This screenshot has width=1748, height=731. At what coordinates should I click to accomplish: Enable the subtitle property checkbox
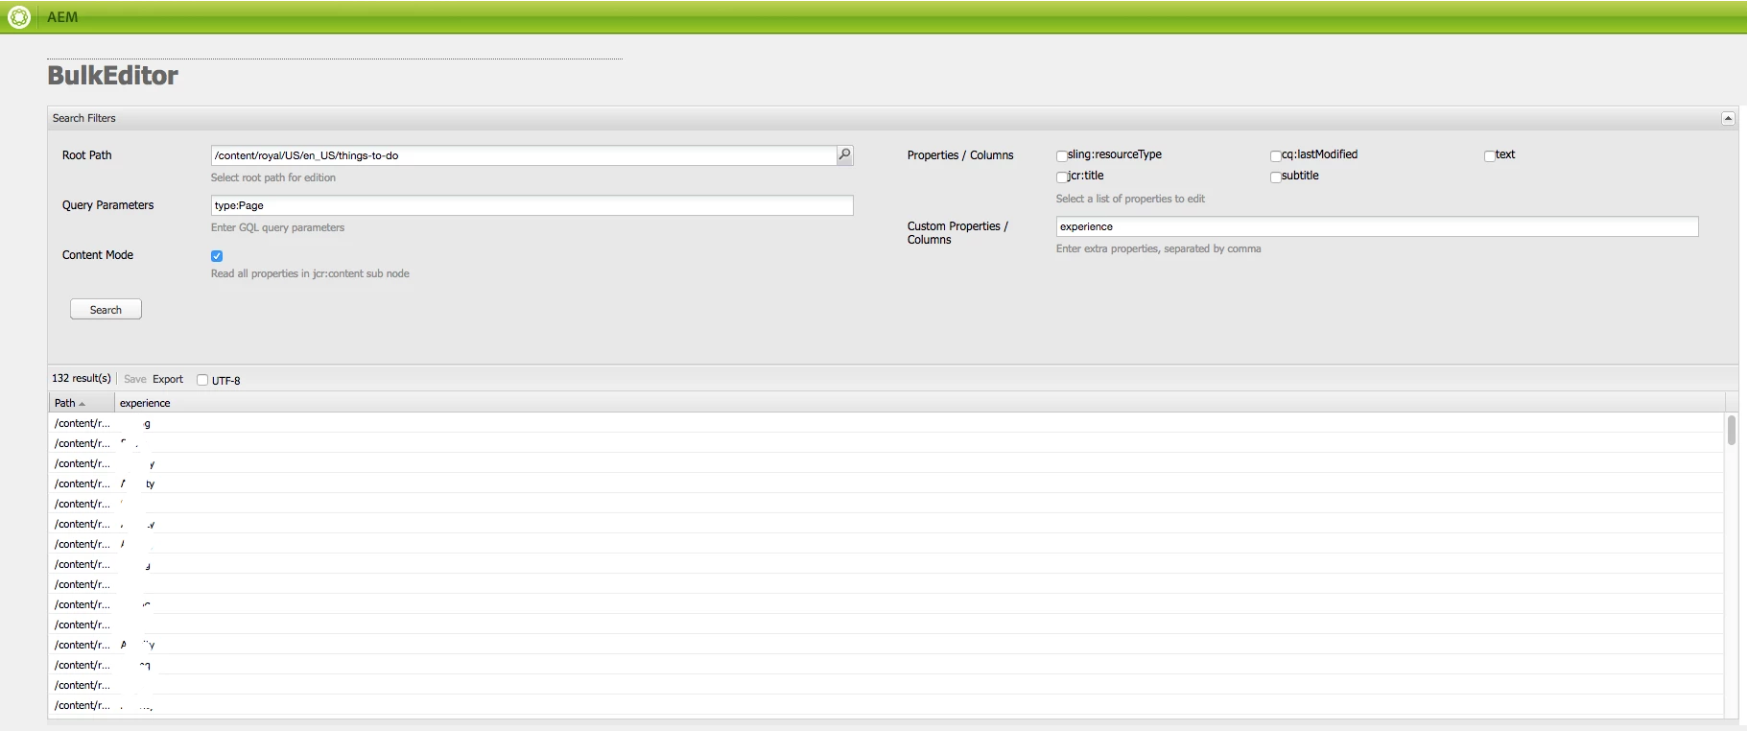point(1276,177)
